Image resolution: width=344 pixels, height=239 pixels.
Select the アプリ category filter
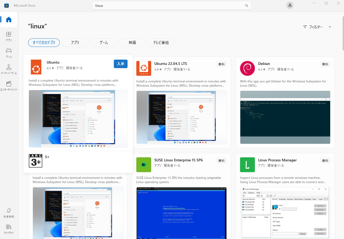(x=75, y=42)
